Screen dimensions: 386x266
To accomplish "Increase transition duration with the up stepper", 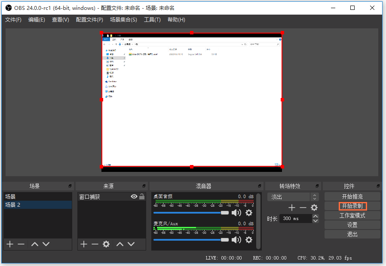I will tap(315, 216).
